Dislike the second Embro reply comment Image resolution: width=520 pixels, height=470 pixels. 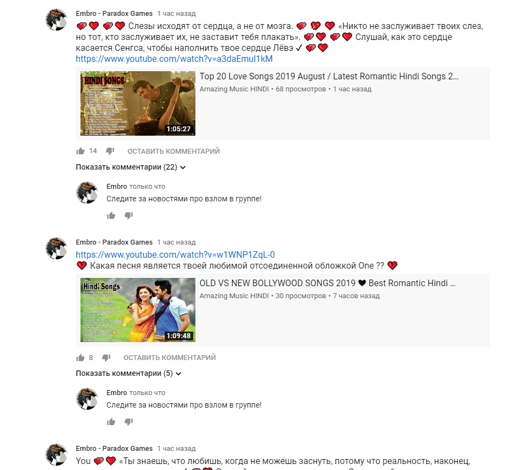click(x=129, y=422)
